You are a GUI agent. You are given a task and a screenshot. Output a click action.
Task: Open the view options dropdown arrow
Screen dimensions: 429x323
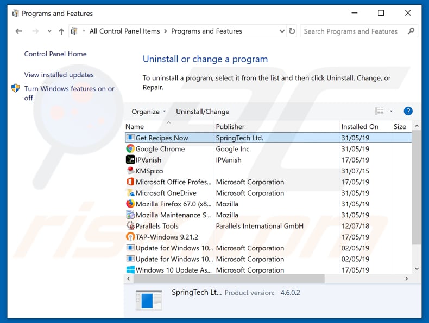pos(391,111)
